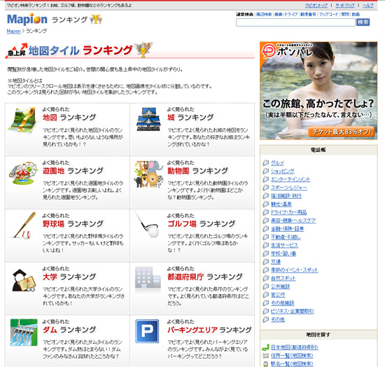Click the ヘルプ link in top bar
Viewport: 385px width, 367px height.
click(x=368, y=6)
